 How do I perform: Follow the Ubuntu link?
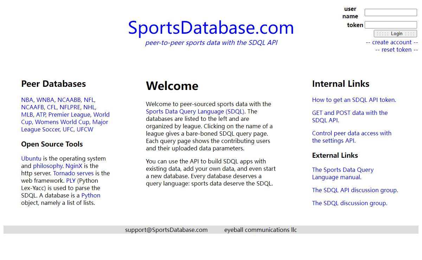(31, 158)
